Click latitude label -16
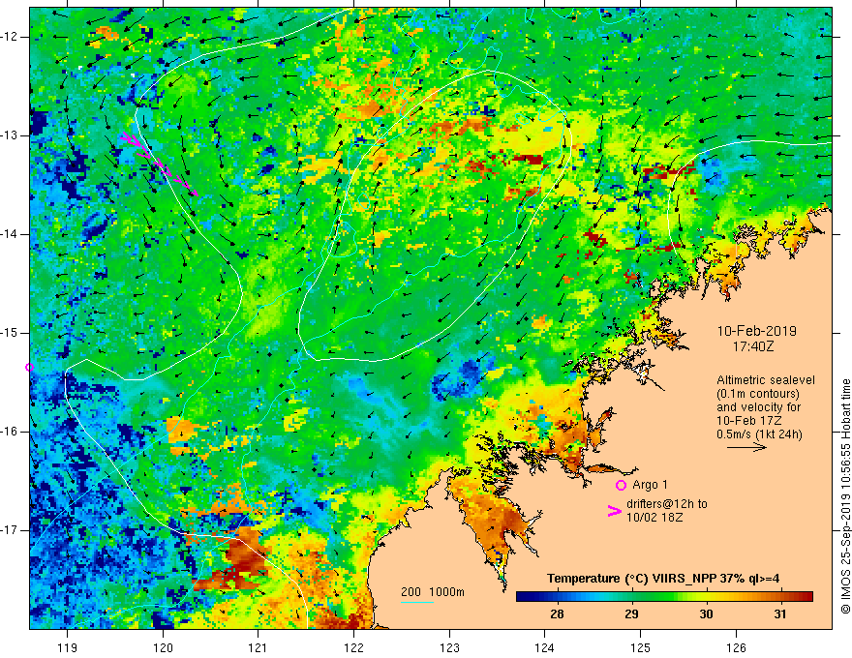852x658 pixels. [x=10, y=433]
